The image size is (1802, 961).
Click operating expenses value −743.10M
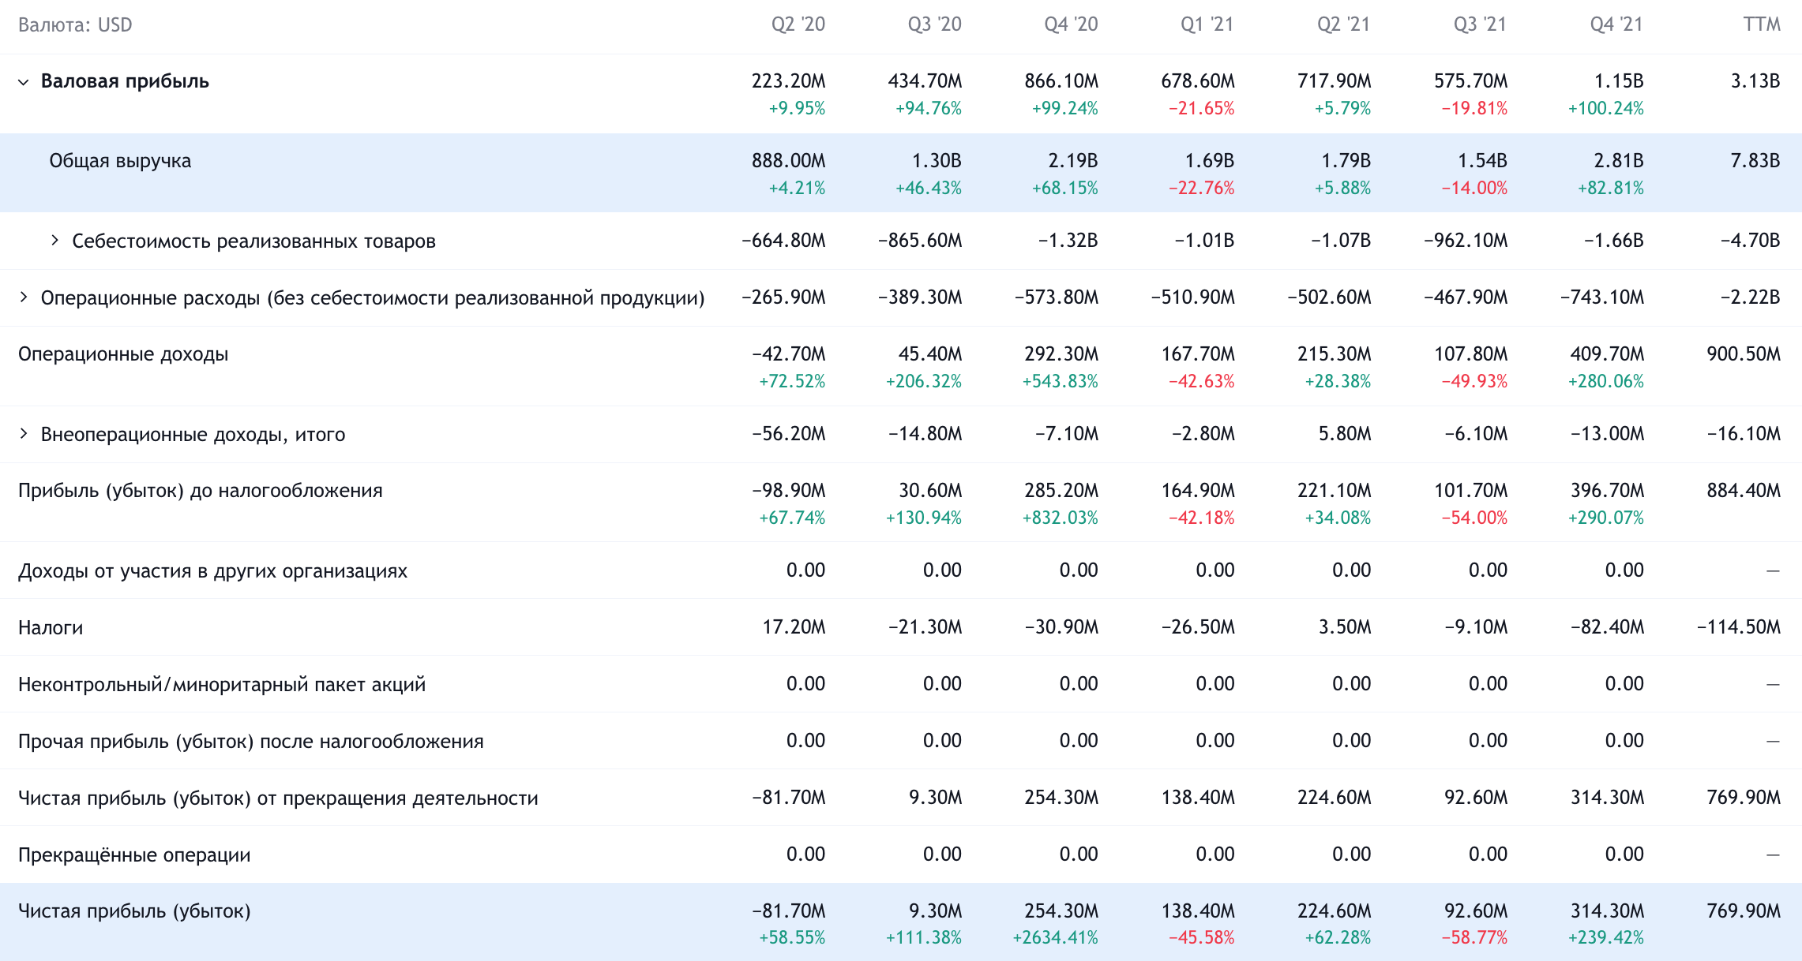1602,297
